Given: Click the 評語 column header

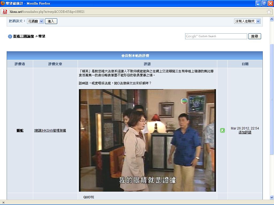Looking at the screenshot, I should (147, 64).
